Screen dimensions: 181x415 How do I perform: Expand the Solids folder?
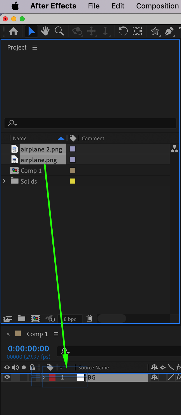tap(4, 181)
